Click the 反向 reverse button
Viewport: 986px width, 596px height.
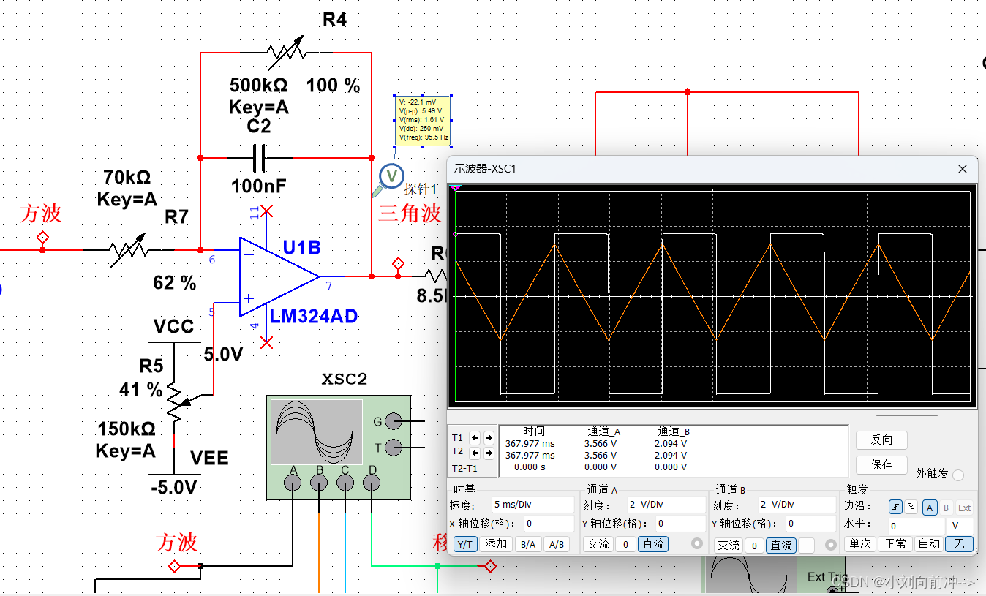[x=881, y=440]
